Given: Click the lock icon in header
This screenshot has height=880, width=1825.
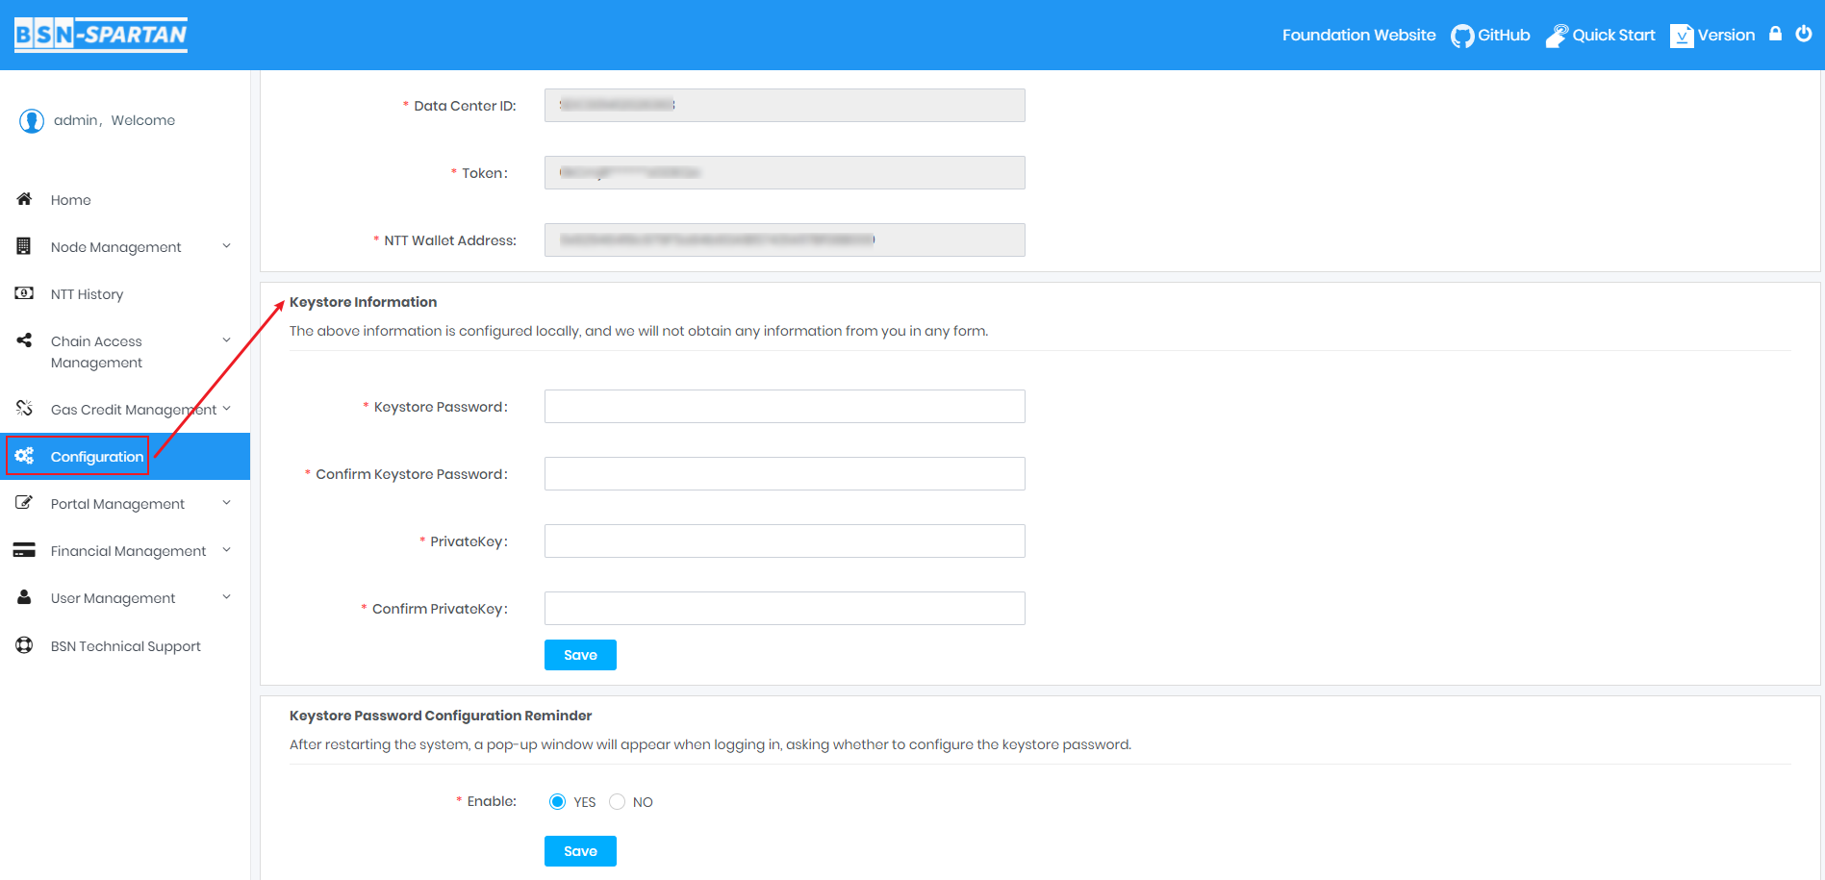Looking at the screenshot, I should click(x=1776, y=34).
